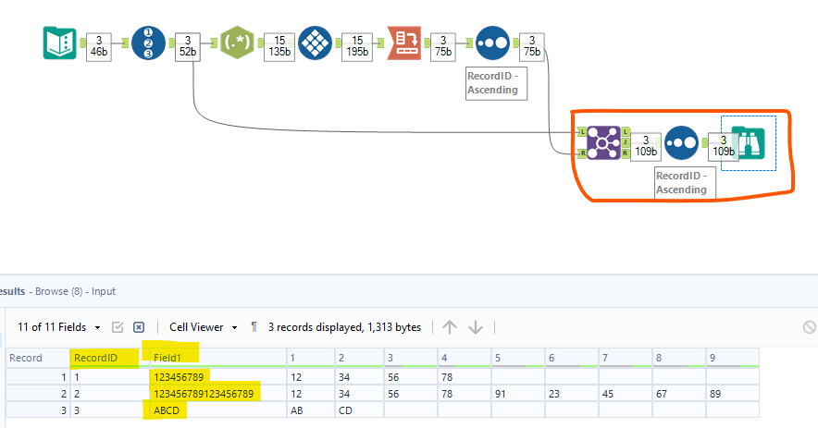818x428 pixels.
Task: Click the Join tool's J output anchor
Action: click(626, 142)
